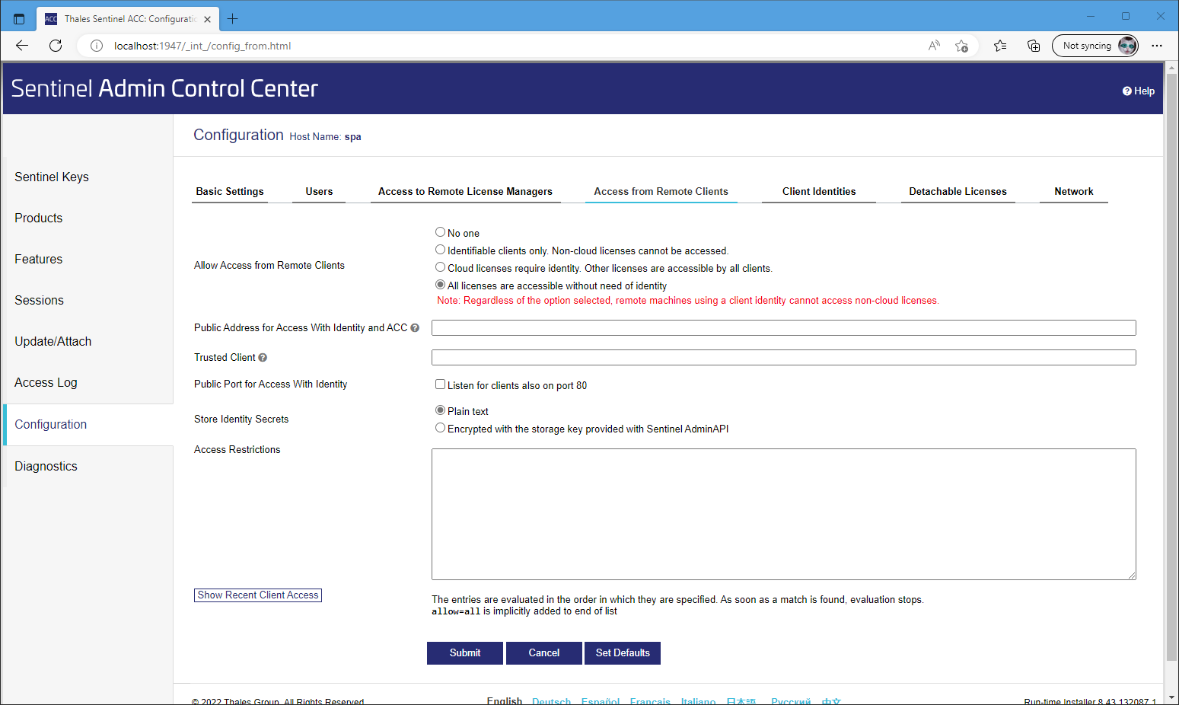Open Sentinel Keys in the sidebar
Image resolution: width=1179 pixels, height=705 pixels.
[52, 177]
